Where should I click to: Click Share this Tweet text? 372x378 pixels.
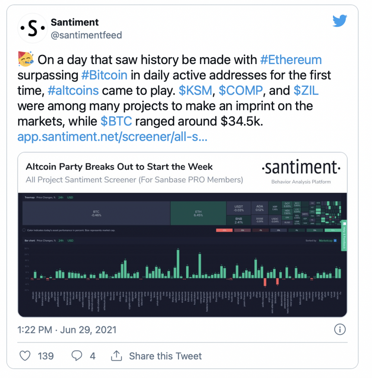166,356
